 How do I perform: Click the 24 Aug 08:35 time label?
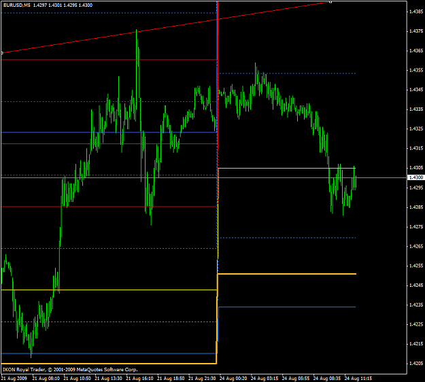tap(326, 378)
